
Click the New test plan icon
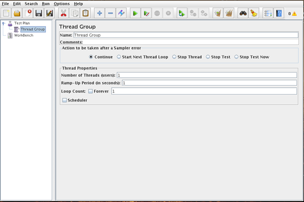click(x=7, y=14)
